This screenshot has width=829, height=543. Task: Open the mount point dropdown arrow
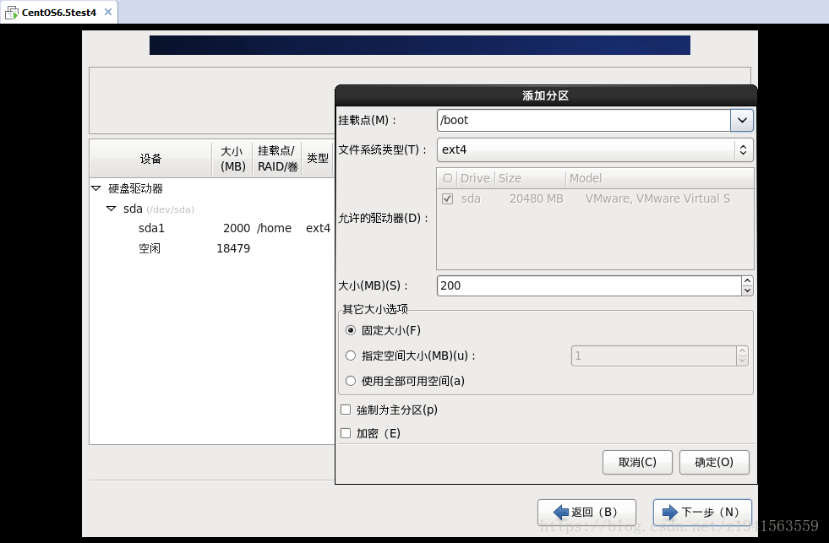pyautogui.click(x=742, y=121)
